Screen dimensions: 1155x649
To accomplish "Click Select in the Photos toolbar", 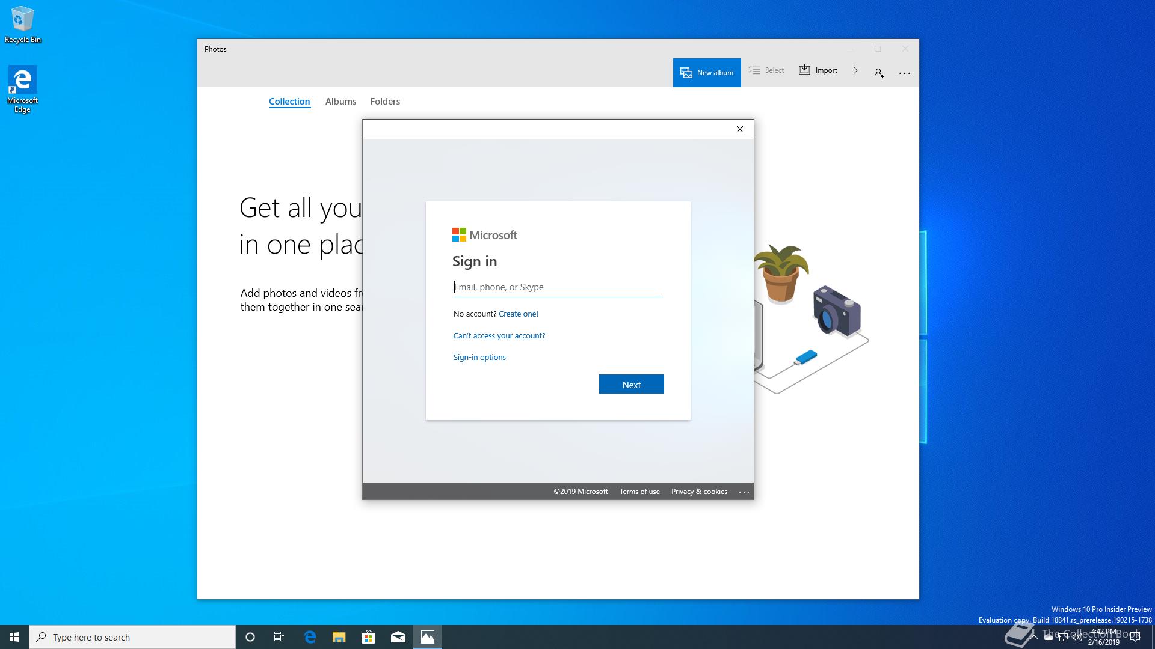I will point(766,70).
